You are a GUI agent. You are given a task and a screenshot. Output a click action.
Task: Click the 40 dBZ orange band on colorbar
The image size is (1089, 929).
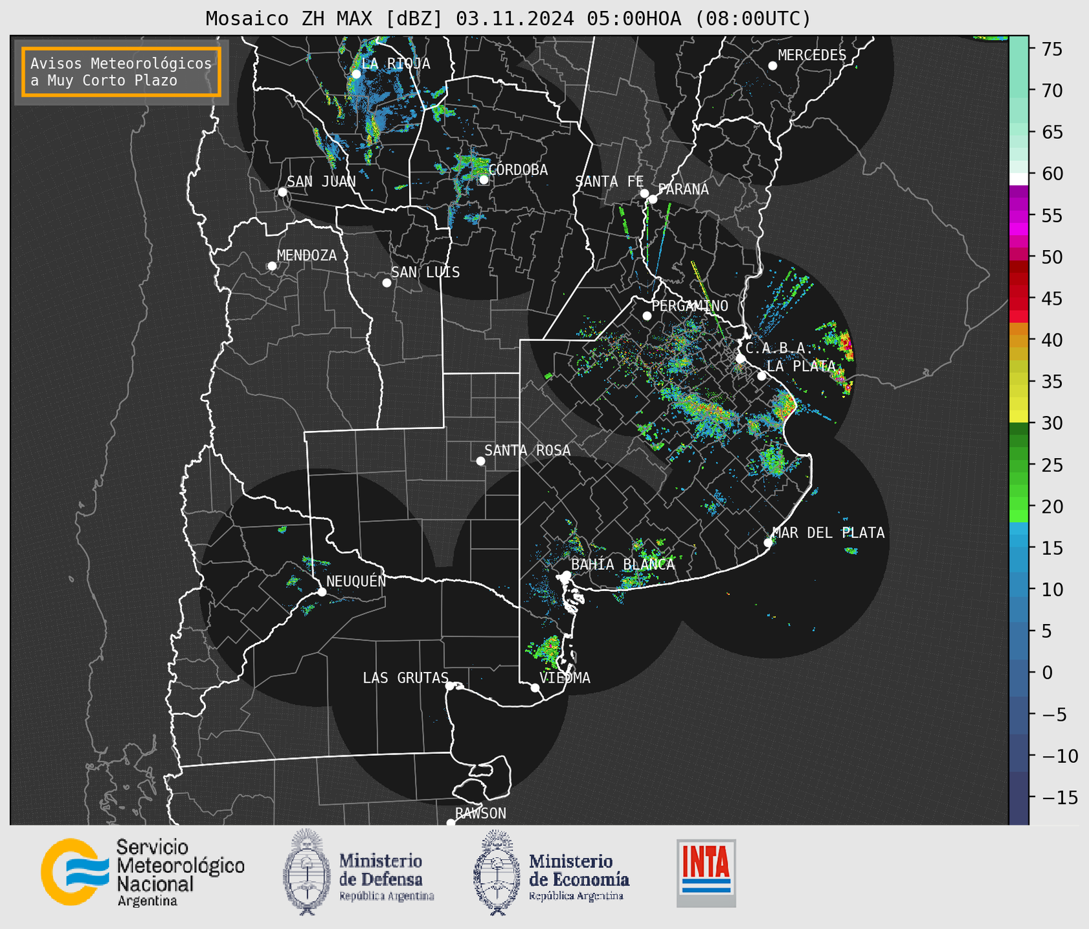pos(1018,340)
